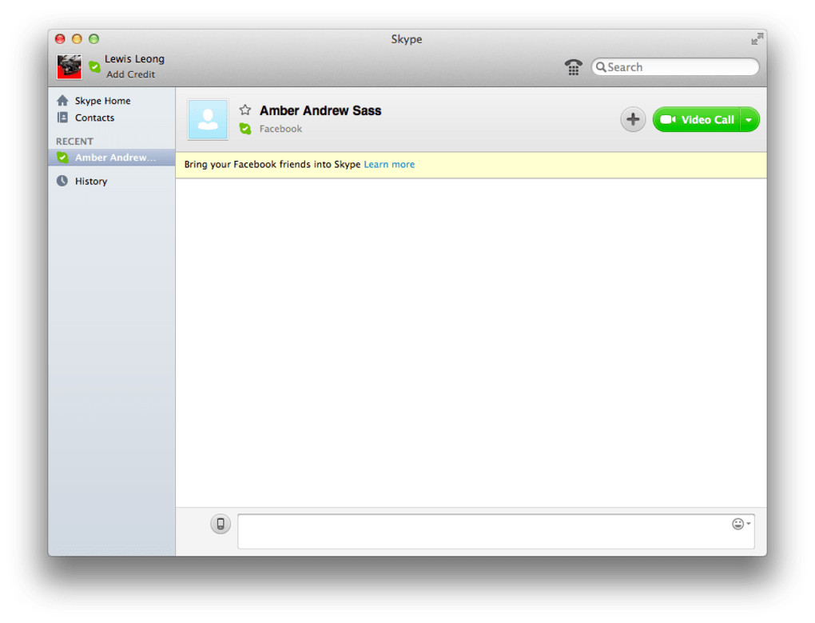Viewport: 815px width, 623px height.
Task: Click the SMS phone icon button
Action: coord(221,524)
